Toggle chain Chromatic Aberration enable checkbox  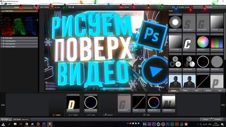96,95
